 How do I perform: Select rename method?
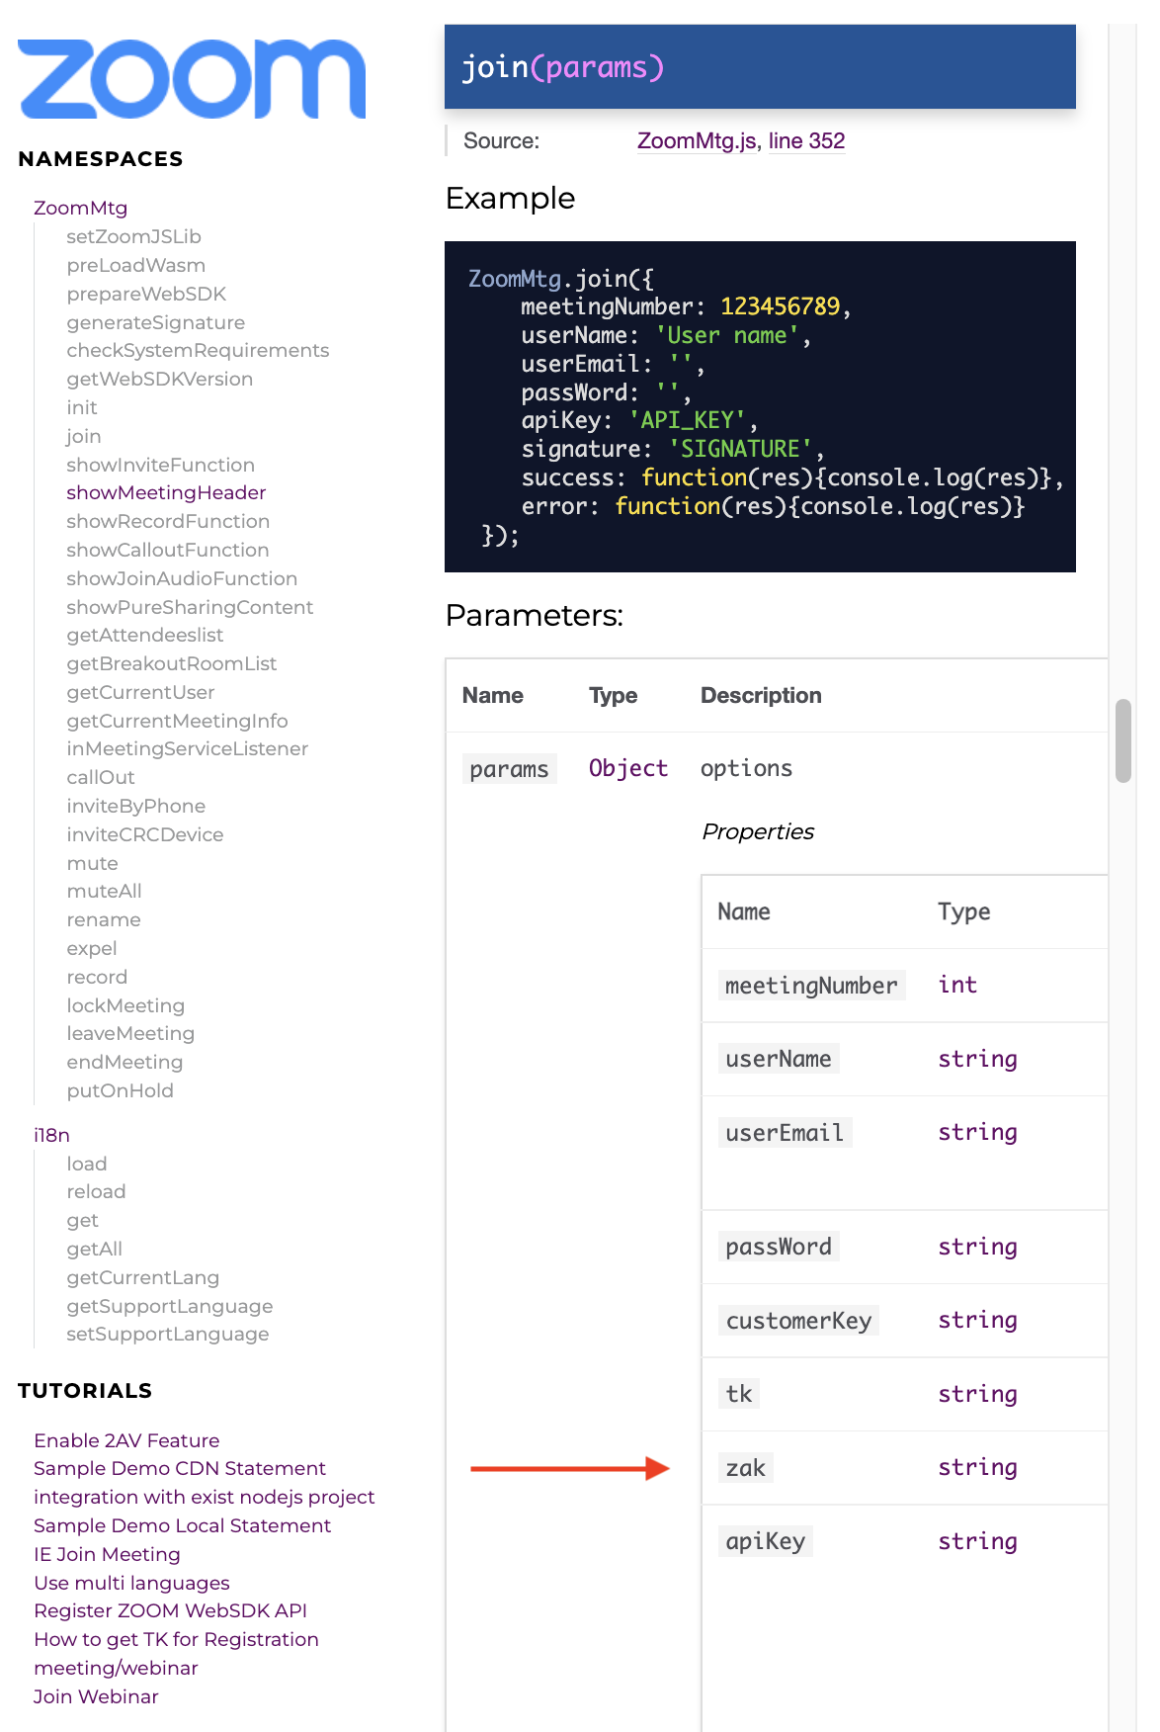click(103, 919)
